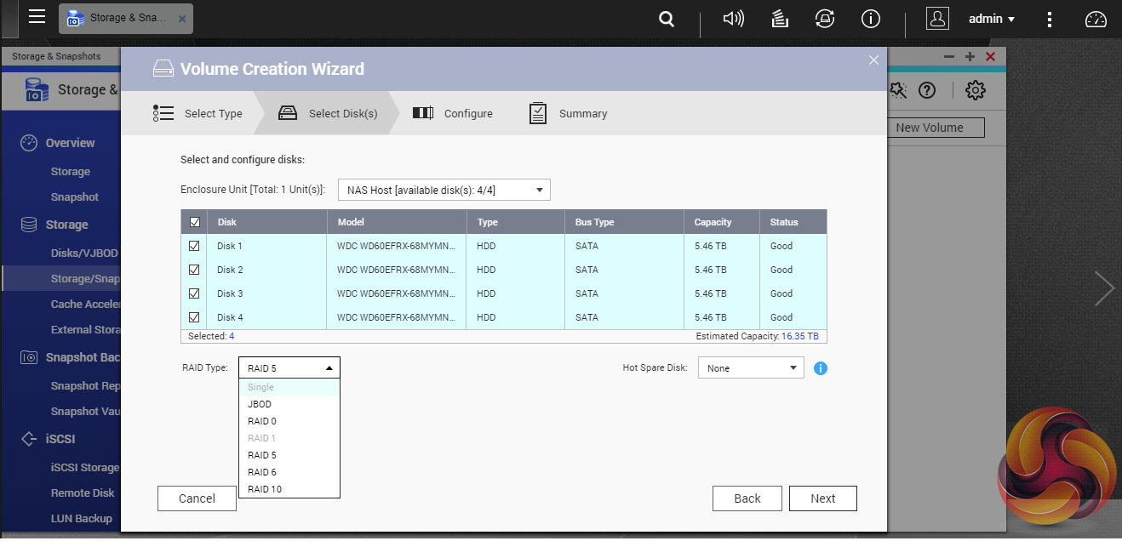This screenshot has height=541, width=1122.
Task: Open the dashboard gauge icon
Action: click(x=1095, y=19)
